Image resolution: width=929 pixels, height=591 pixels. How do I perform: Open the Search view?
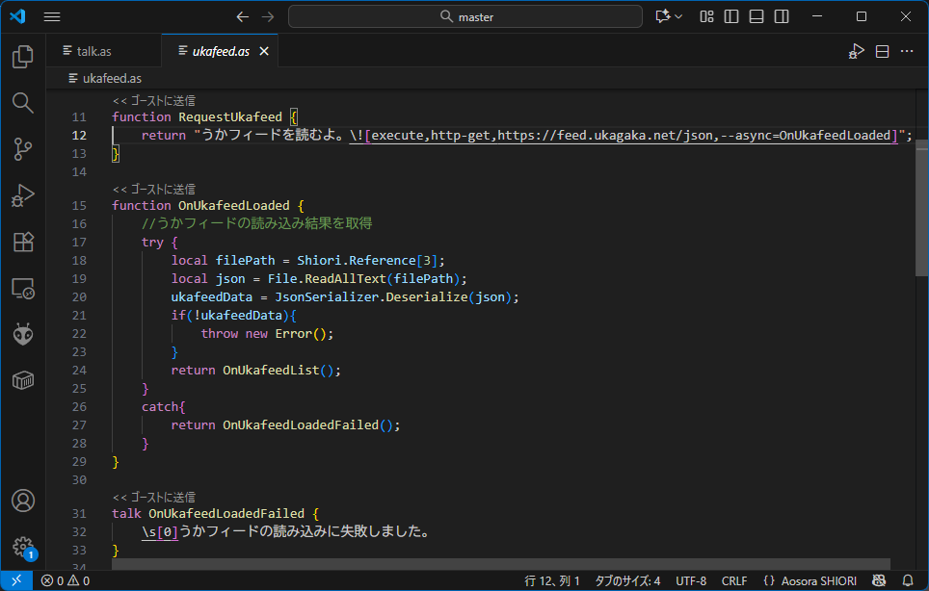pyautogui.click(x=22, y=103)
